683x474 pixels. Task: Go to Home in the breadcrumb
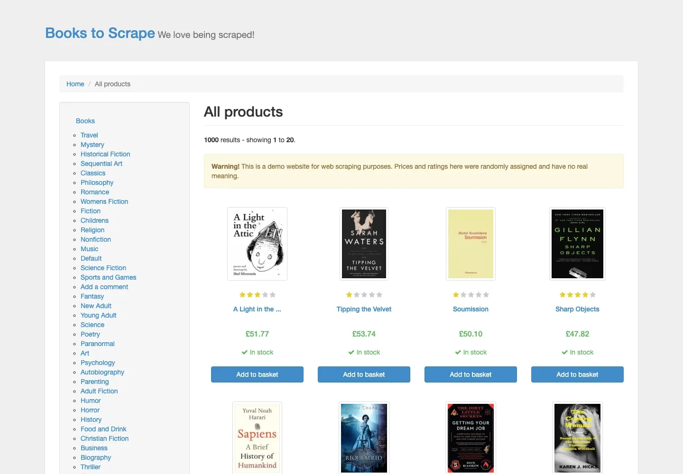point(75,84)
